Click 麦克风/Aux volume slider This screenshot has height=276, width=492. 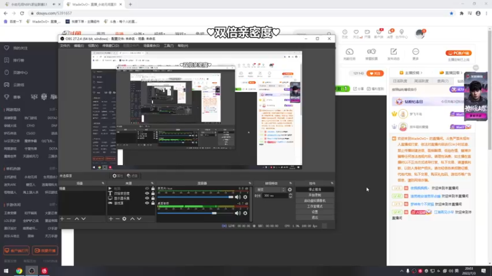tap(195, 197)
